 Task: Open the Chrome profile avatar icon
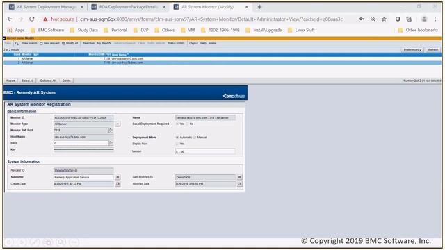(424, 19)
